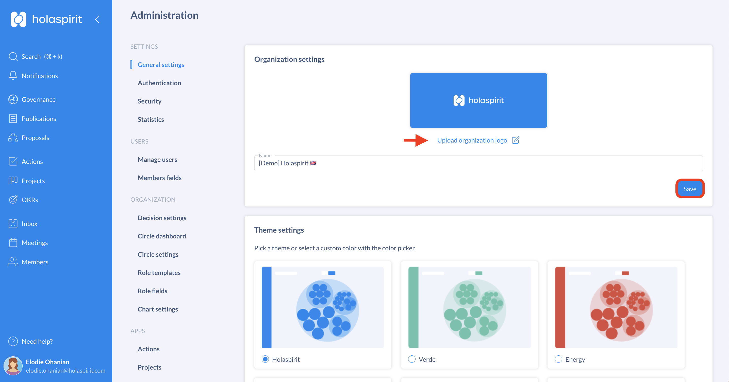Open the Notifications bell icon
Screen dimensions: 729x382
(13, 76)
